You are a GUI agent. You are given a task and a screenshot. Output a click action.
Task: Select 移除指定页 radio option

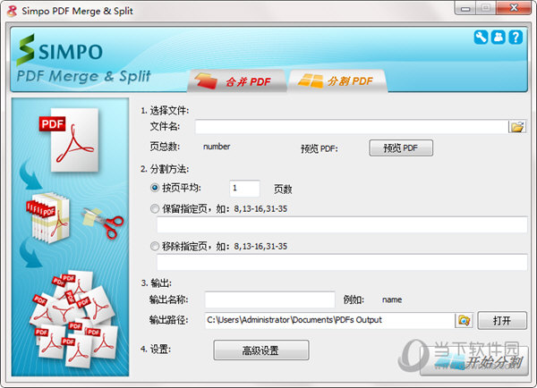[155, 246]
